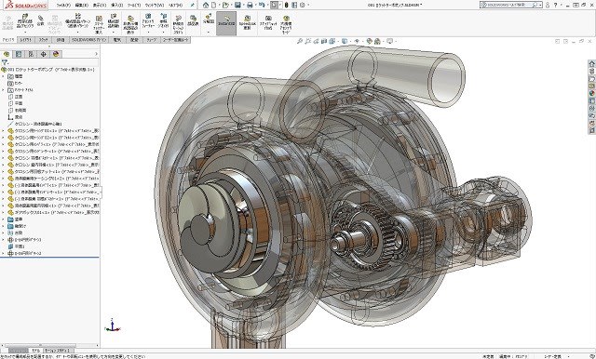Click Show Hidden Components button
Image resolution: width=596 pixels, height=359 pixels.
click(x=130, y=24)
